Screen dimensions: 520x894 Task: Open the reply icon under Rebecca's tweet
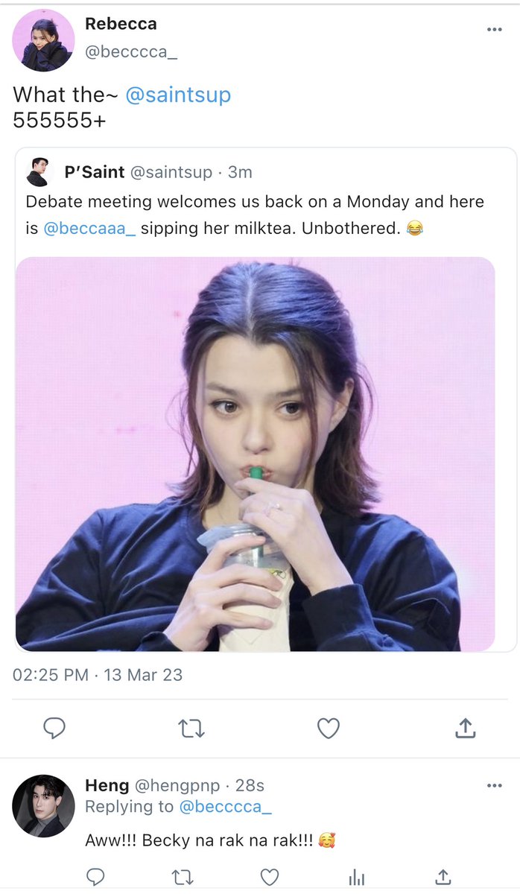click(54, 728)
